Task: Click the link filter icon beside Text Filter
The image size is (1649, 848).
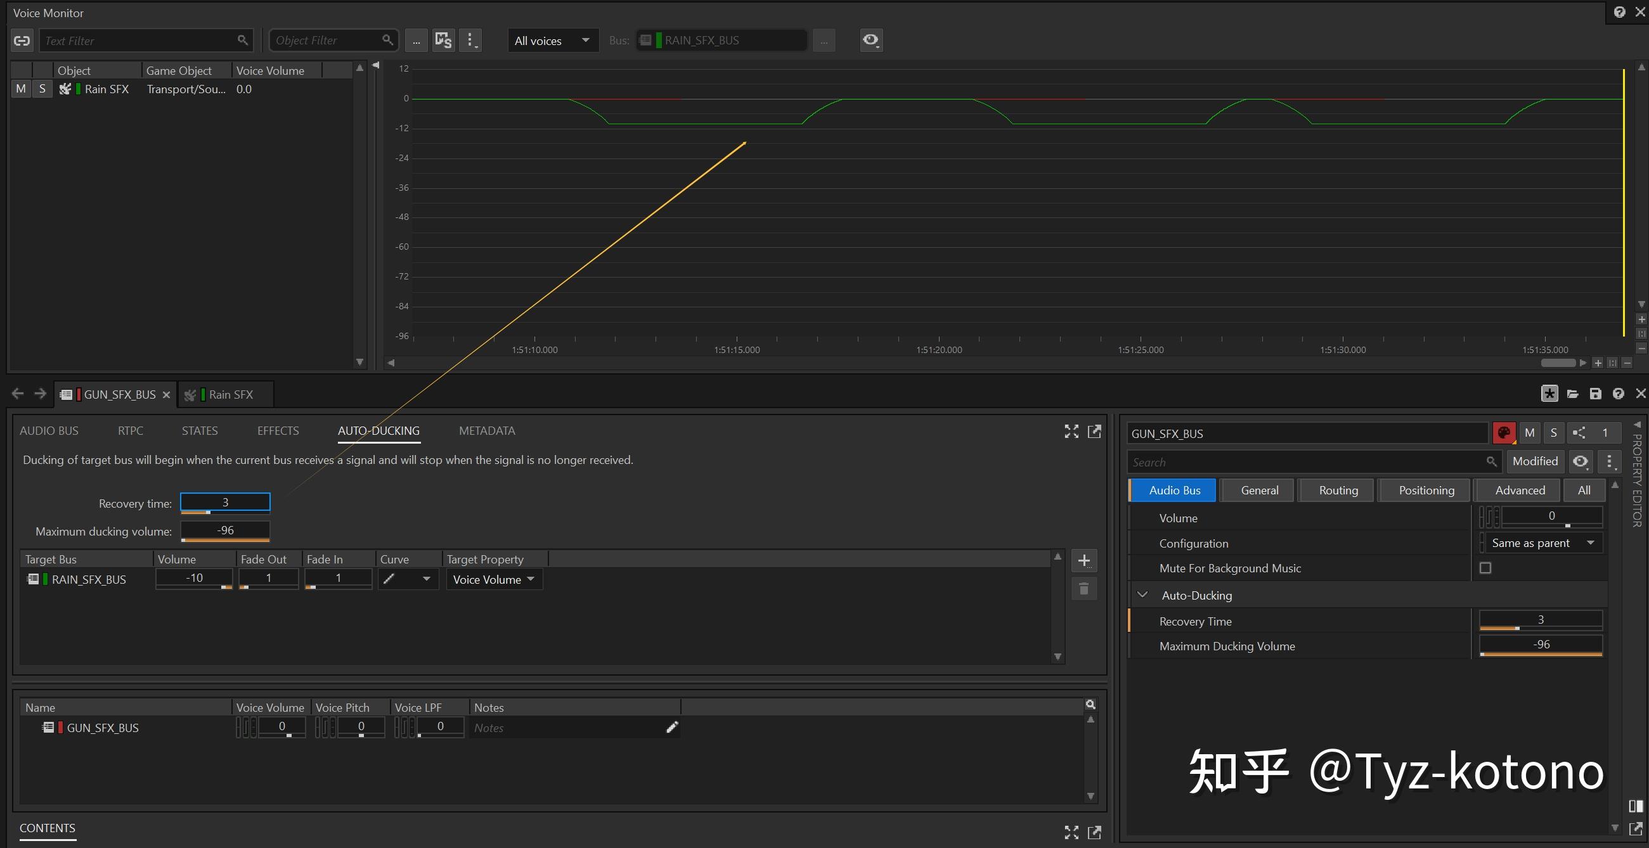Action: coord(22,41)
